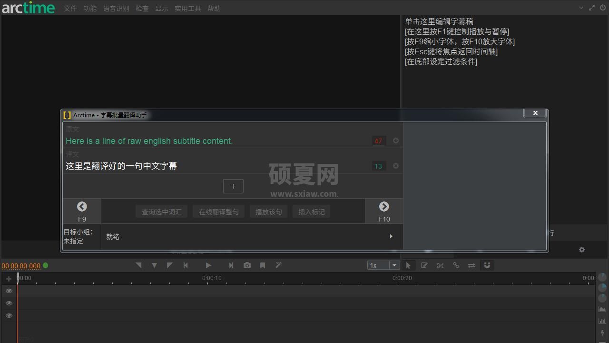
Task: Click the play button under preview
Action: click(x=208, y=265)
